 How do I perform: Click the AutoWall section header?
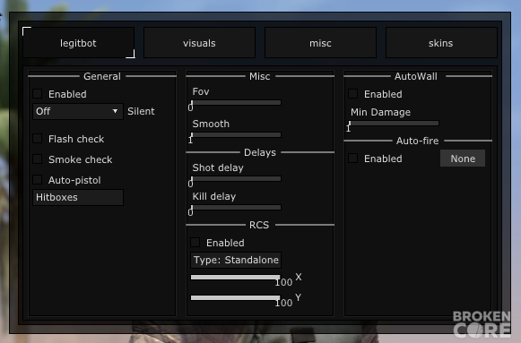click(416, 76)
